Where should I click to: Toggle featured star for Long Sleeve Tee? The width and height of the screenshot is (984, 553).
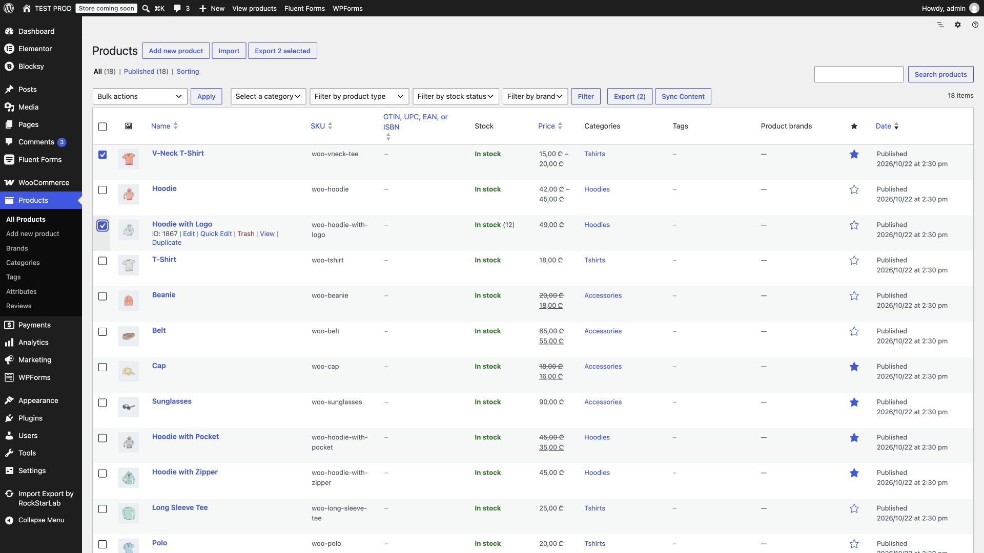(x=854, y=508)
